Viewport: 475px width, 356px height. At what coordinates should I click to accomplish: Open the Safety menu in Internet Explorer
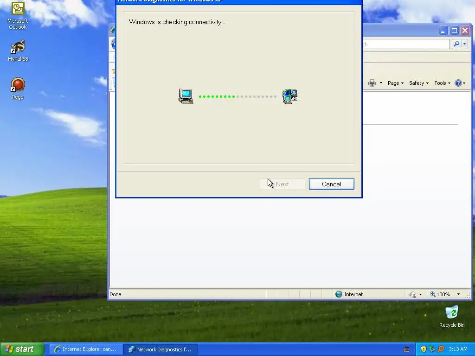point(419,83)
